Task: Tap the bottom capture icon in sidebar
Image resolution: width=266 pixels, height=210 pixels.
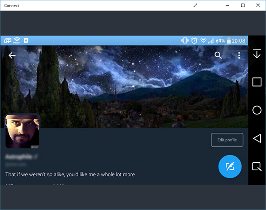Action: (x=257, y=167)
